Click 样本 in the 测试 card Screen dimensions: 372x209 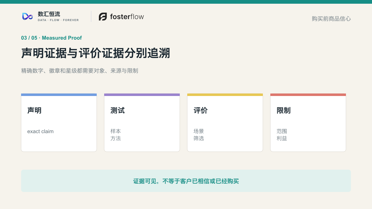click(x=116, y=131)
